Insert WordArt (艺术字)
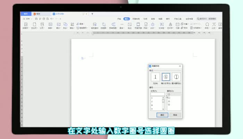Viewport: 243px width, 139px height. pyautogui.click(x=170, y=26)
